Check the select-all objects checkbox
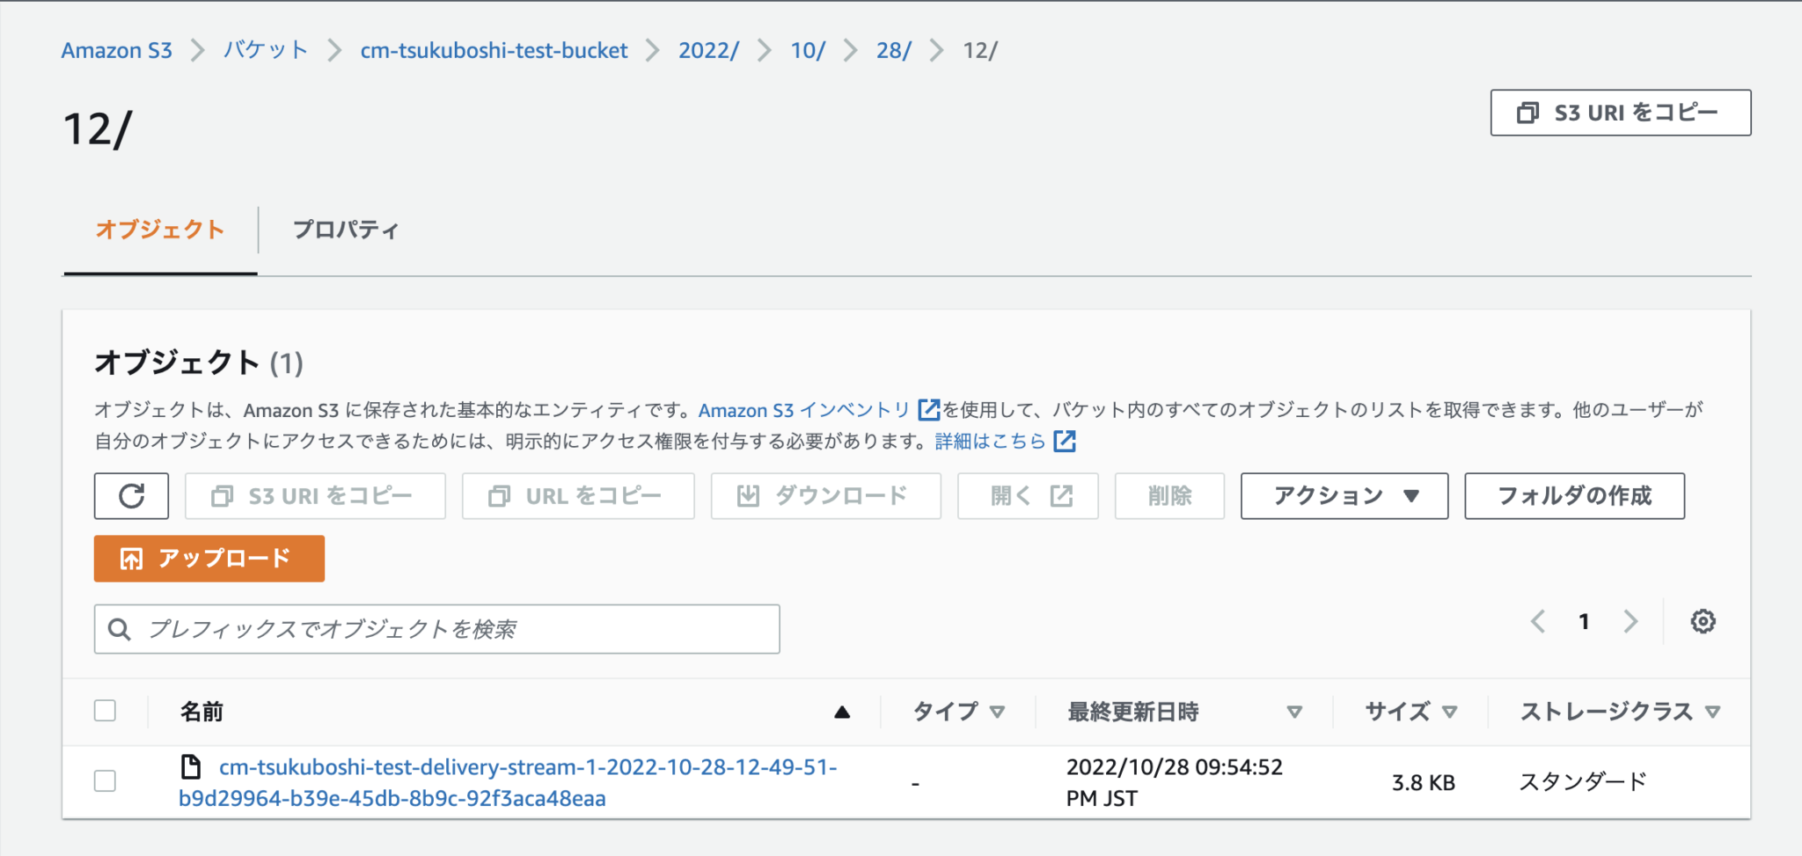Image resolution: width=1802 pixels, height=856 pixels. point(105,709)
